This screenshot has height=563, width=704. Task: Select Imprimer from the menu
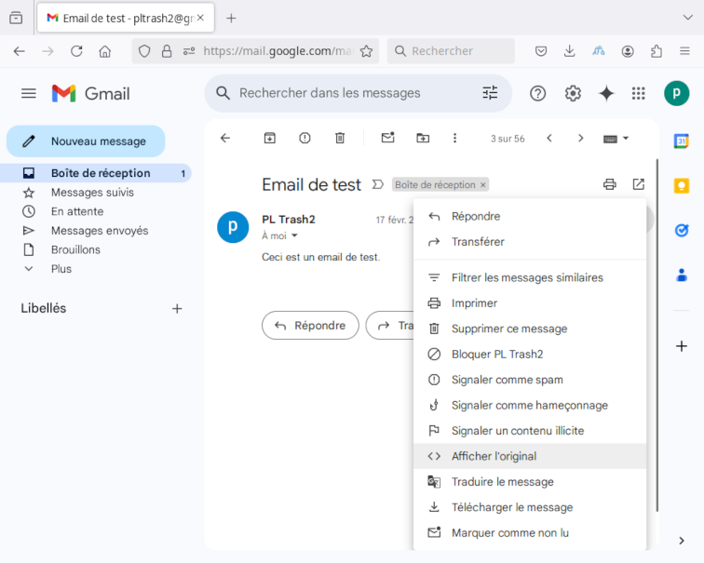[x=530, y=303]
